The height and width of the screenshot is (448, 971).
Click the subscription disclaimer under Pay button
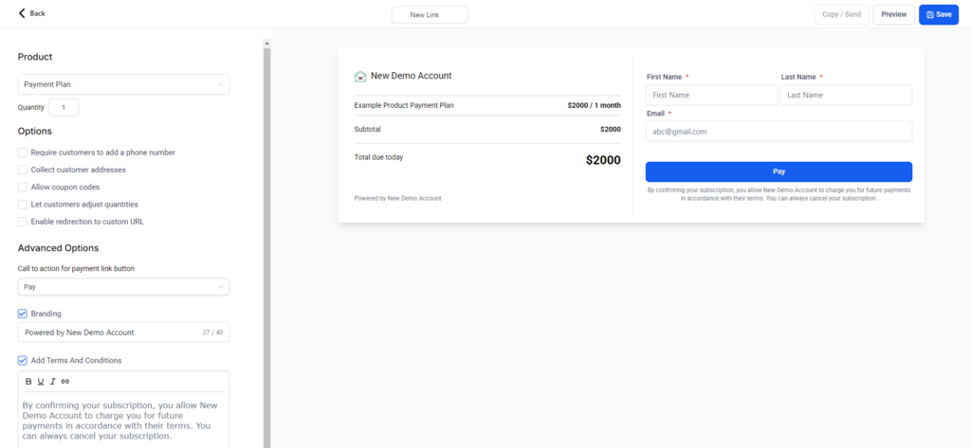(779, 194)
